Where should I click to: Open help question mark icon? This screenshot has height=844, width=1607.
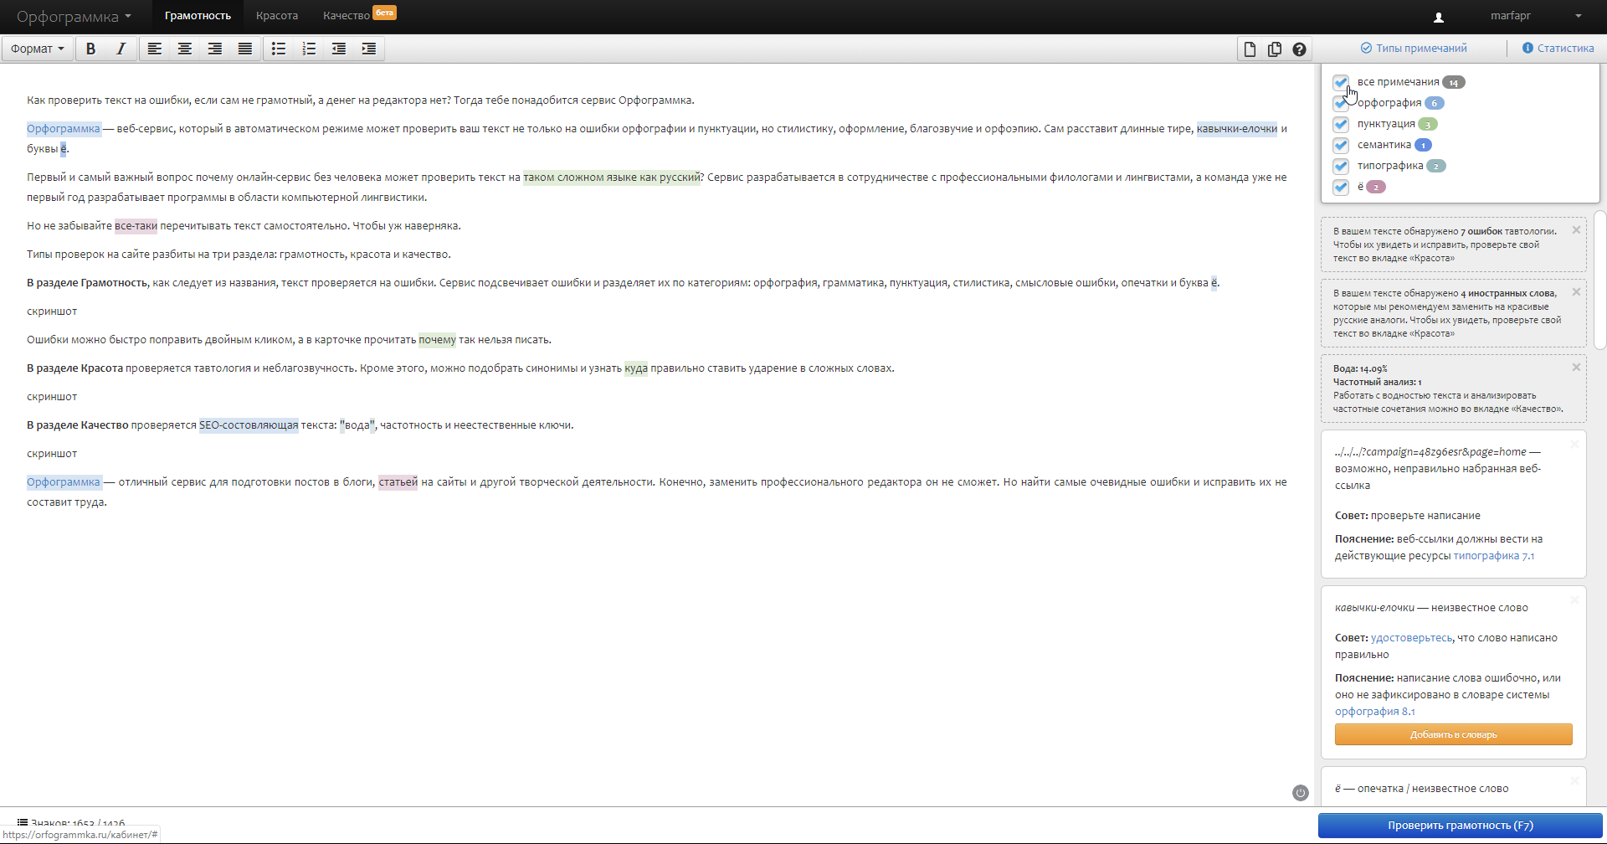[1299, 49]
